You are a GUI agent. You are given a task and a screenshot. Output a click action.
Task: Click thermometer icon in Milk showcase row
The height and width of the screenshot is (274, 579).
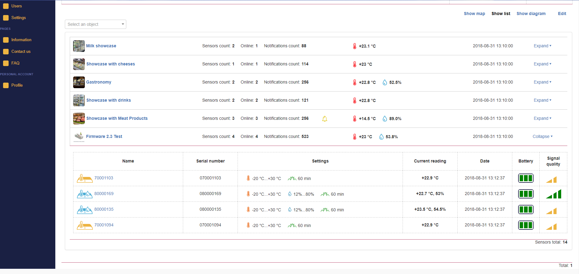[355, 46]
